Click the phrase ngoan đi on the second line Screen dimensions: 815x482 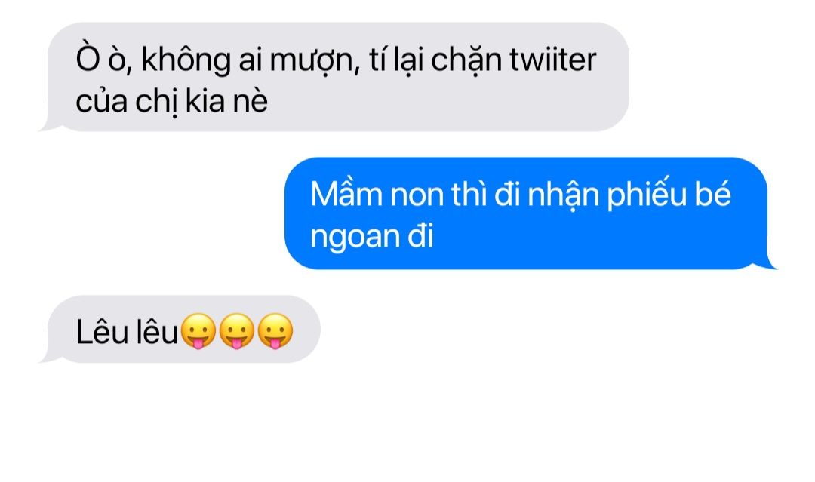[372, 237]
